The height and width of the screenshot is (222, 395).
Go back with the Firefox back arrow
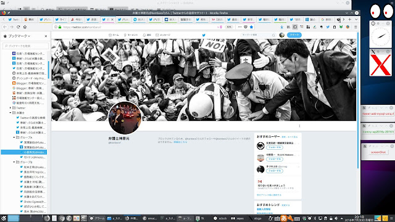click(5, 27)
